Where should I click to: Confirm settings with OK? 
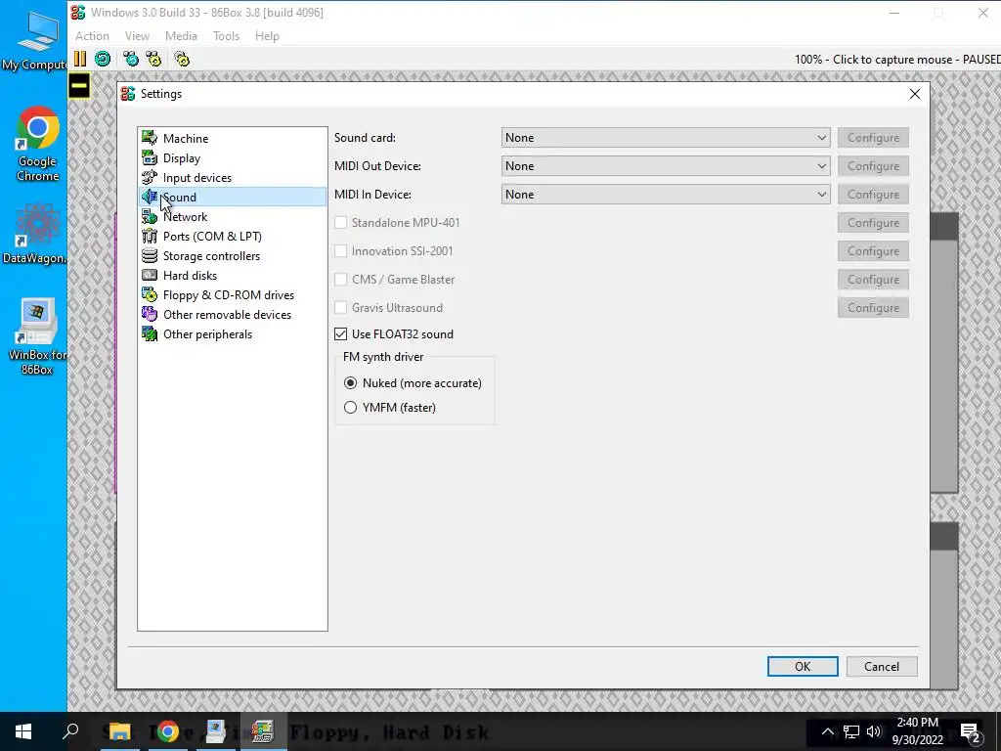pos(803,667)
